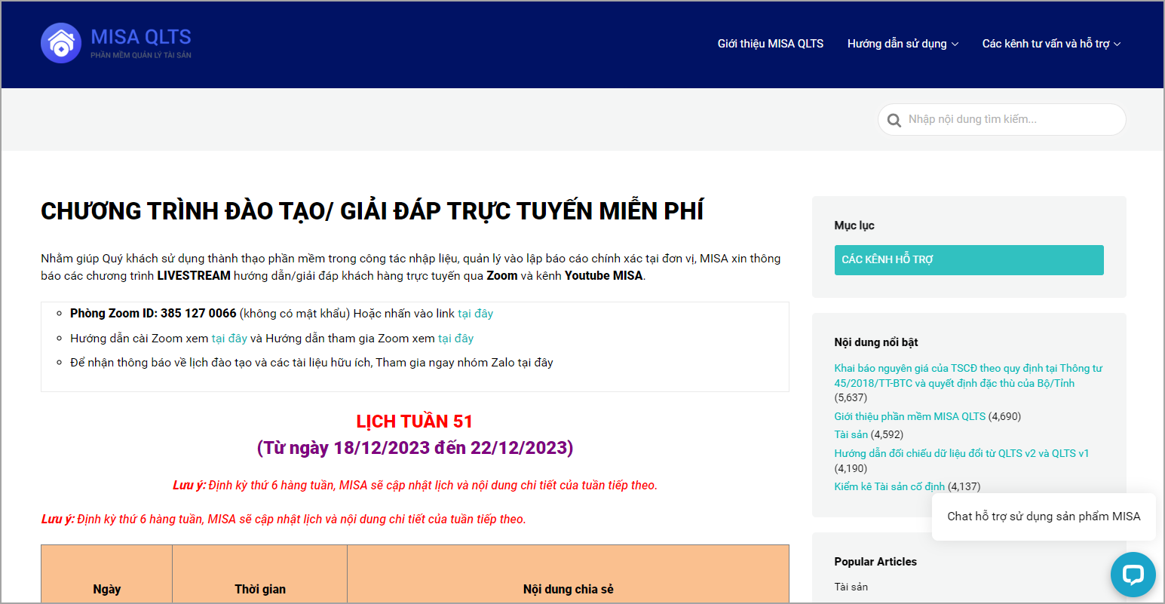Click the Nội dung chia sẻ column header
Viewport: 1165px width, 604px height.
click(x=568, y=589)
